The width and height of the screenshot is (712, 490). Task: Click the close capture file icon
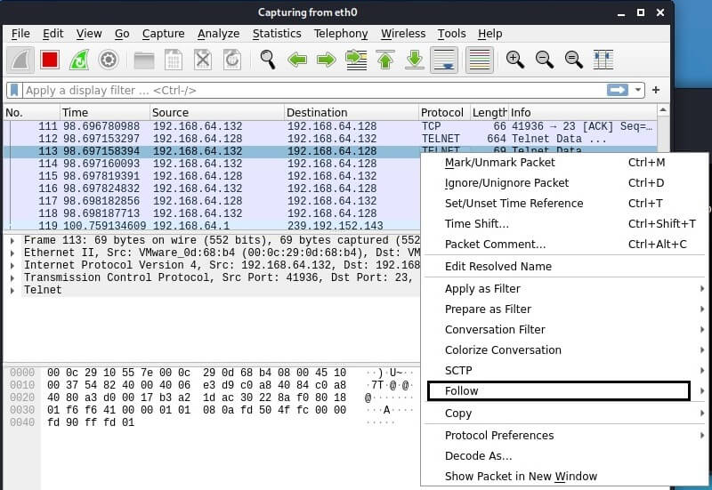203,60
